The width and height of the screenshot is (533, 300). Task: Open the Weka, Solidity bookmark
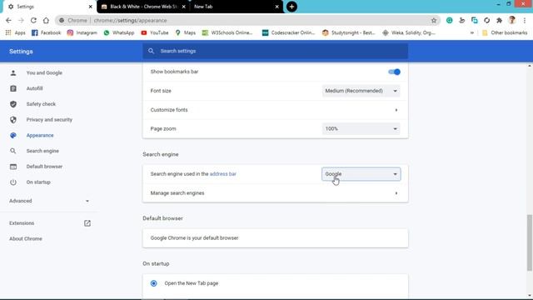coord(409,32)
